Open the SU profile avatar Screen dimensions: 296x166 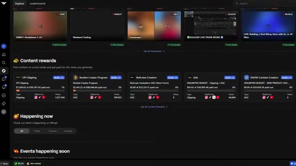[x=4, y=112]
